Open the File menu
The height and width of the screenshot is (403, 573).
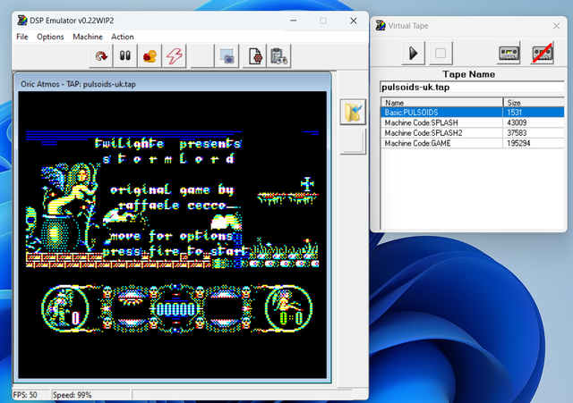21,37
